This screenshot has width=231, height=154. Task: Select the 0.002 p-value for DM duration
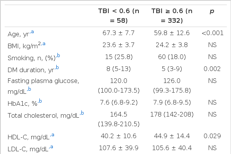pyautogui.click(x=212, y=69)
